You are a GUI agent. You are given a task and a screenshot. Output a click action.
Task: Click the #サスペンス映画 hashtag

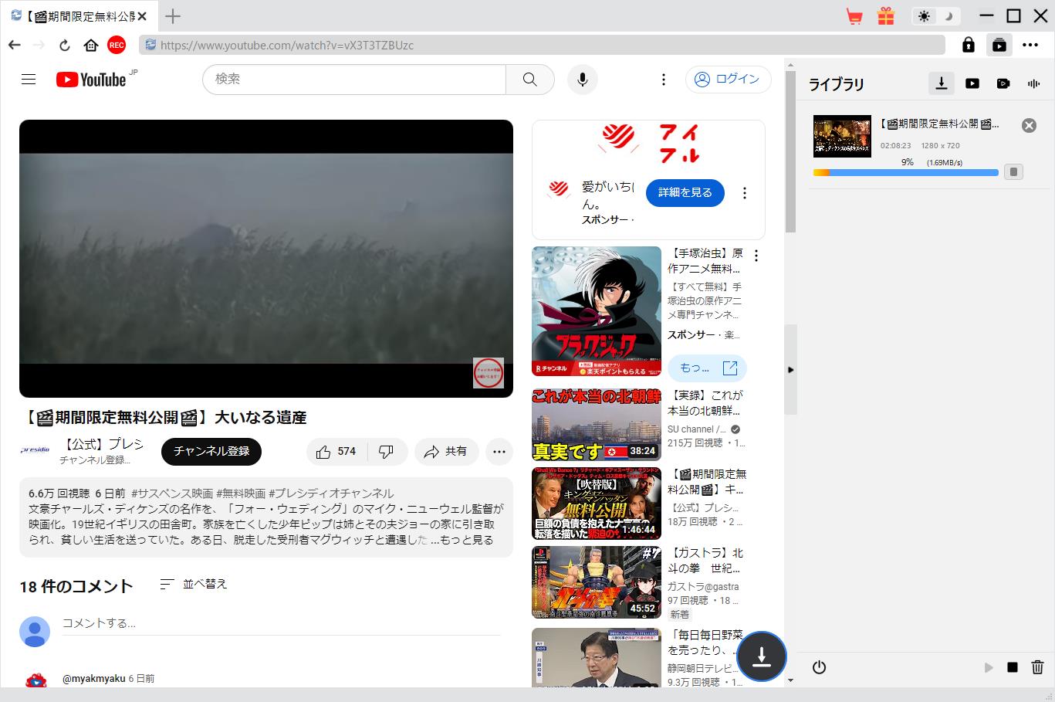click(172, 493)
